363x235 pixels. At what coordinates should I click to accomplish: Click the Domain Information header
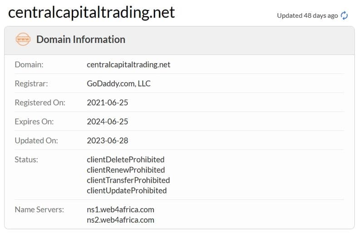pyautogui.click(x=81, y=40)
